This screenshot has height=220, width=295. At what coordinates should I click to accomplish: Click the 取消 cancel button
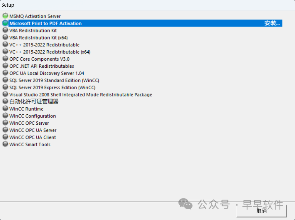pyautogui.click(x=261, y=211)
